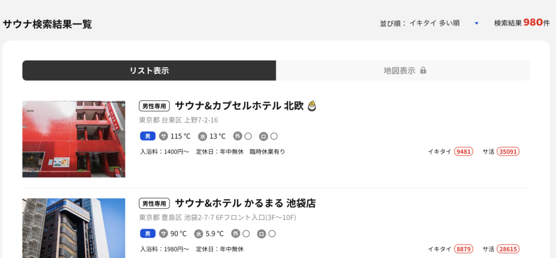Screen dimensions: 556x258
Task: Switch to the リスト表示 tab
Action: point(149,70)
